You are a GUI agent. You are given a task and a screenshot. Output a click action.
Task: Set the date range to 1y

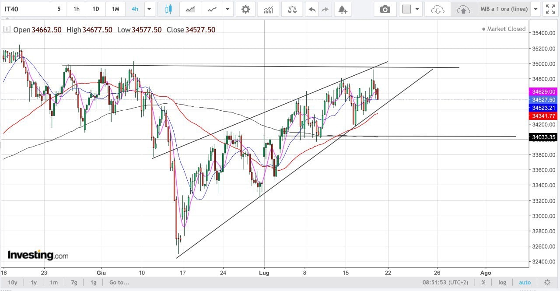click(34, 282)
